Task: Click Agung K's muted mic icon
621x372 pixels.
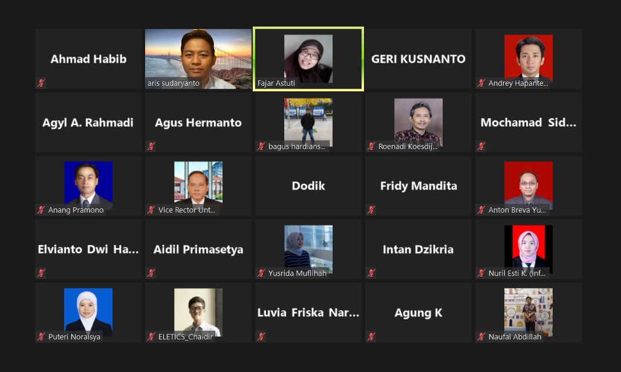Action: click(x=371, y=336)
